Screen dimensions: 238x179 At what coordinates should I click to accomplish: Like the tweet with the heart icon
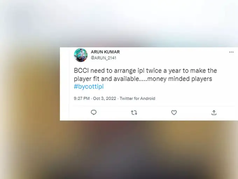pos(174,113)
